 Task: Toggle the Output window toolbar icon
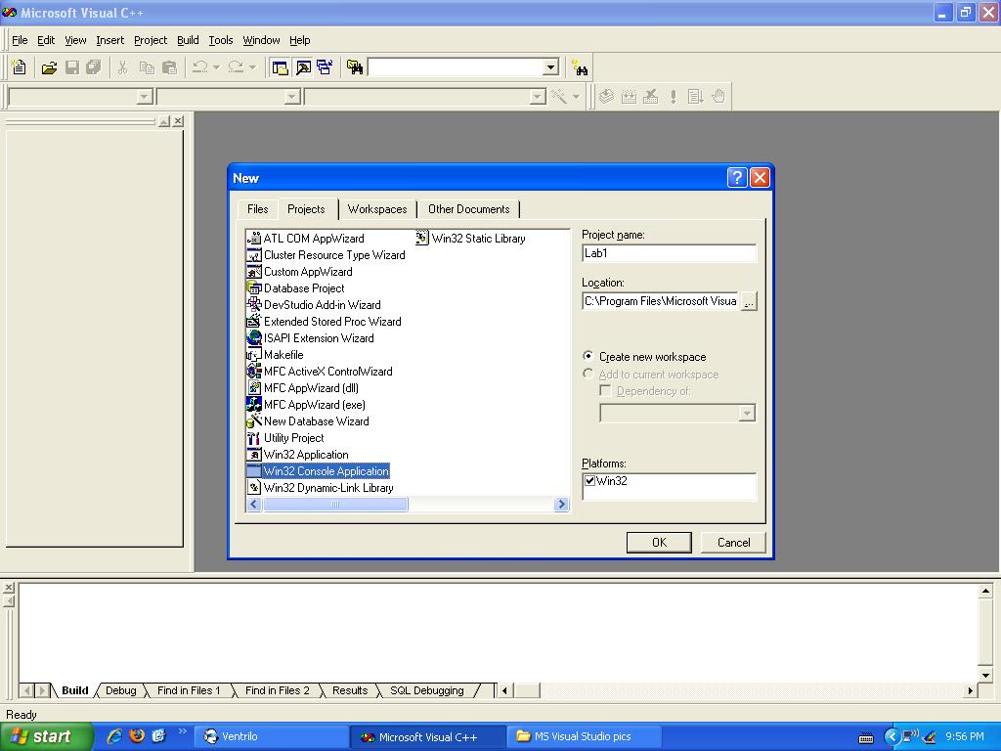[303, 67]
